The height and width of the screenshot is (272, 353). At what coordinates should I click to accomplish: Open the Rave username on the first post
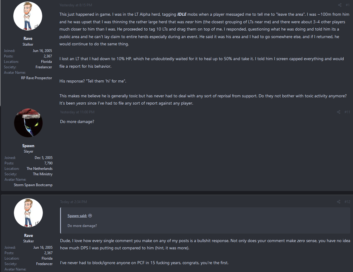(28, 39)
